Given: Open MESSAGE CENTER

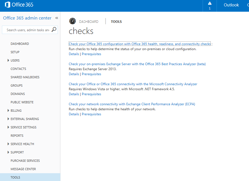Looking at the screenshot, I should (23, 169).
